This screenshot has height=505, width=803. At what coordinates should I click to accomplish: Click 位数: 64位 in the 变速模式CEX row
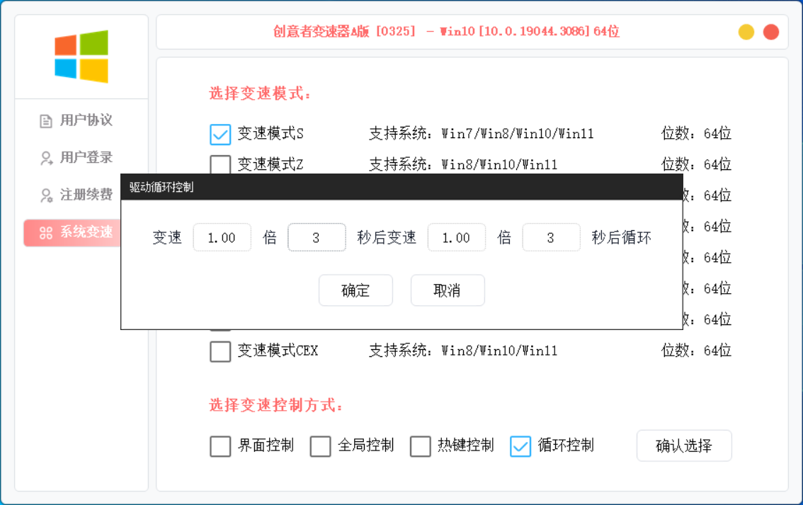tap(696, 351)
